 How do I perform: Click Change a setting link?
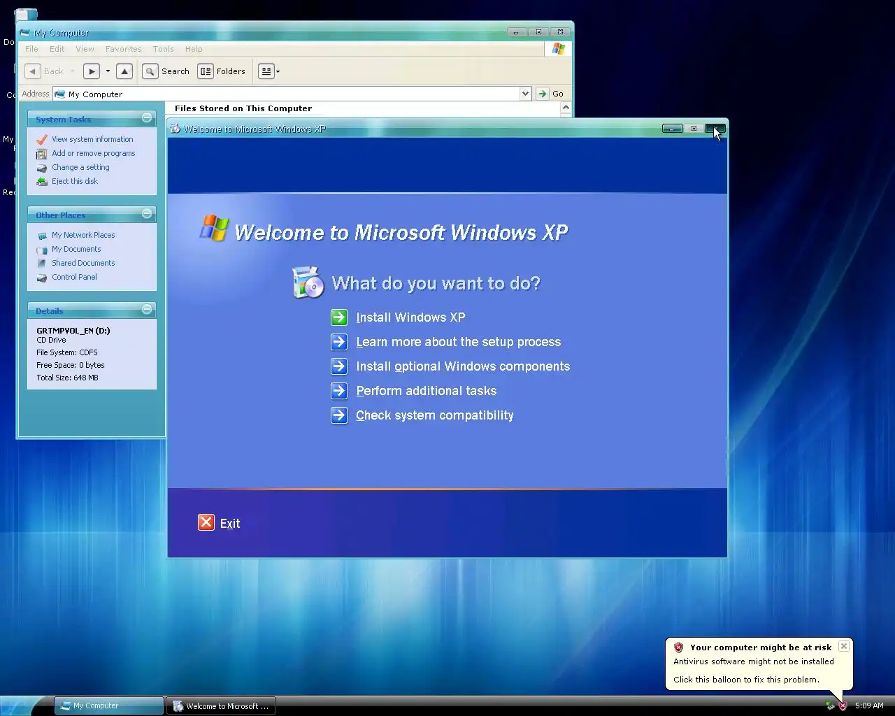tap(80, 168)
